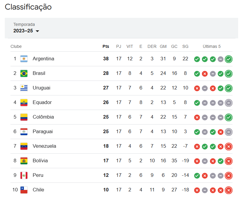Open Bolívia's team page link
Screen dimensions: 248x203
[x=40, y=160]
